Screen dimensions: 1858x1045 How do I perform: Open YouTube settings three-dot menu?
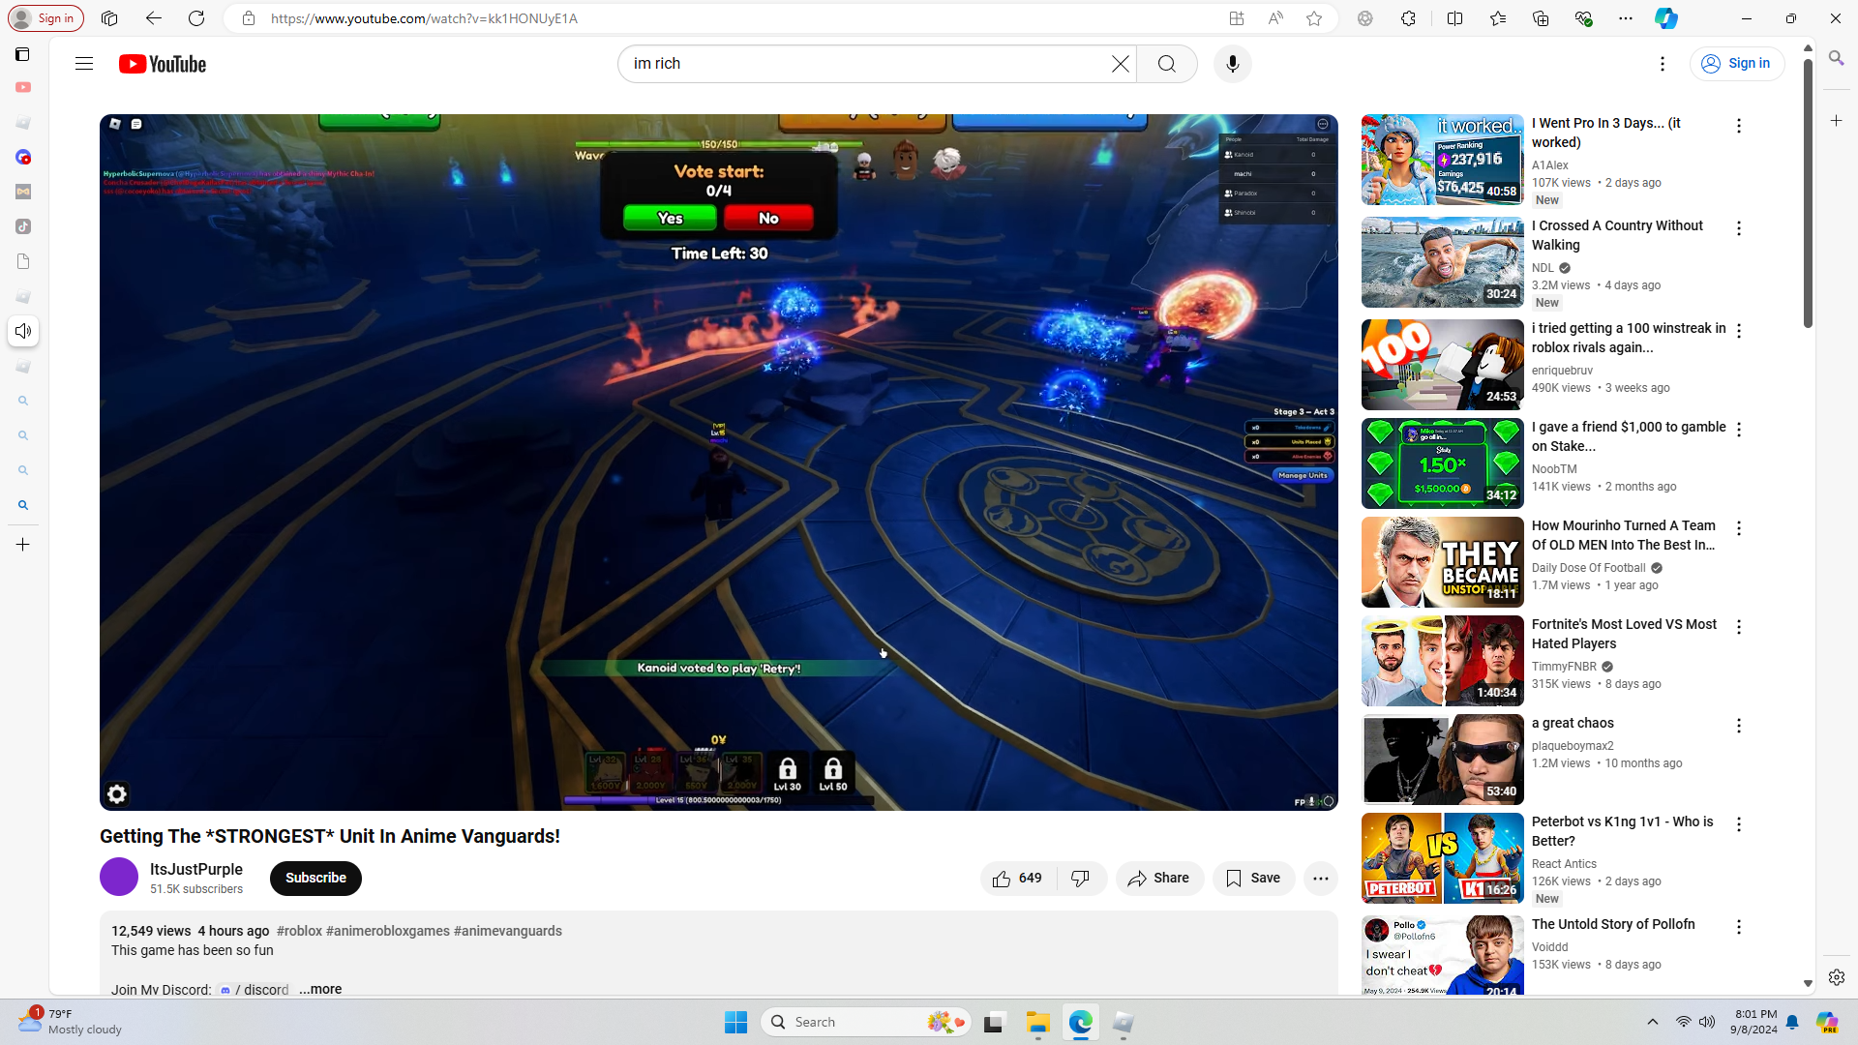(1662, 64)
